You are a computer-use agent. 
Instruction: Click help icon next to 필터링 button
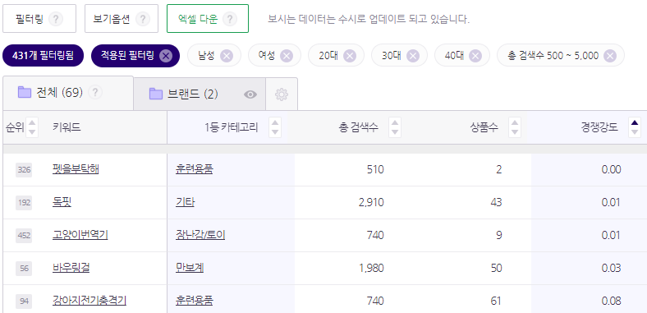click(56, 19)
